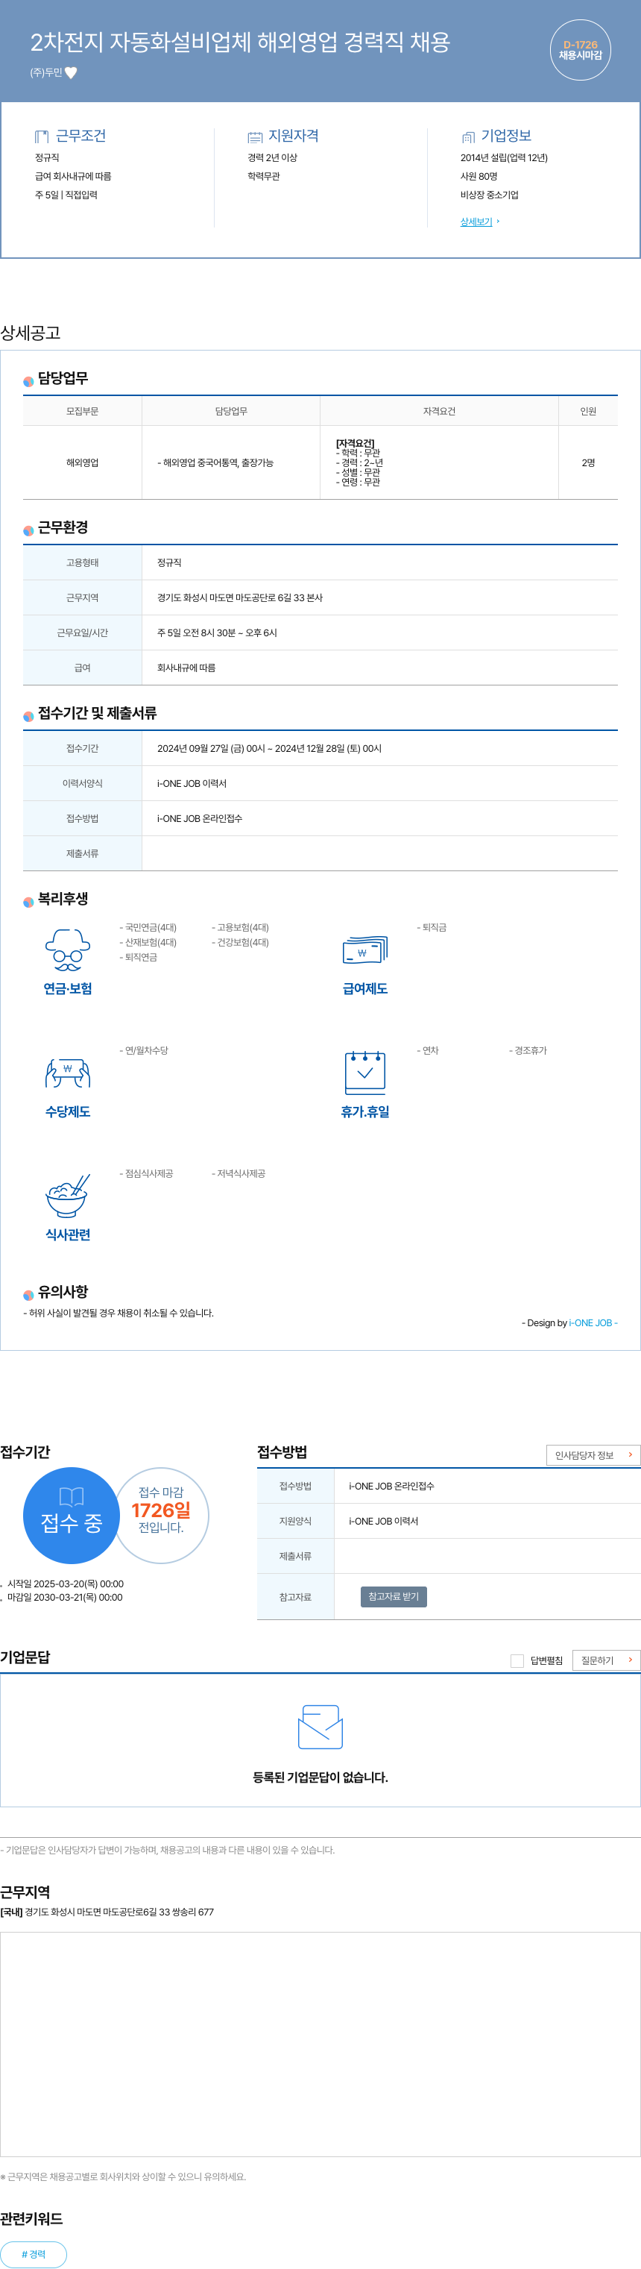
Task: Click the 담당업무 section bullet icon
Action: point(28,381)
